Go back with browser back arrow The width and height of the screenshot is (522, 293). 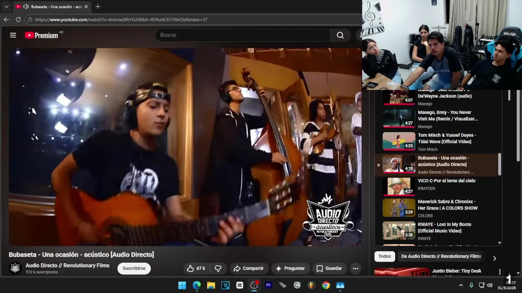[x=6, y=20]
